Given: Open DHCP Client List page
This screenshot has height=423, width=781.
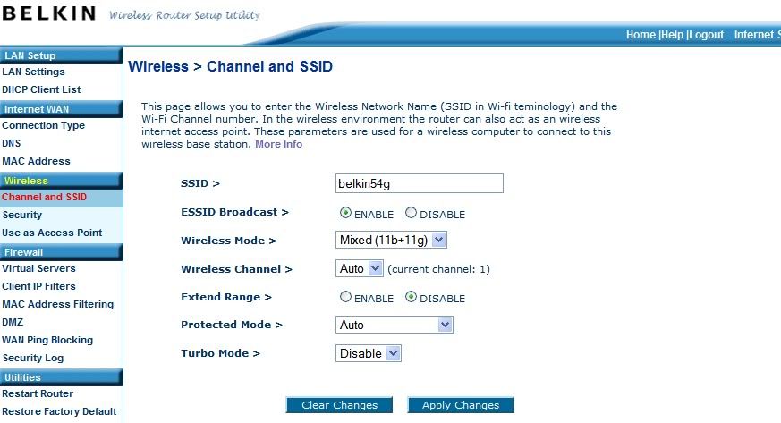Looking at the screenshot, I should pos(41,89).
